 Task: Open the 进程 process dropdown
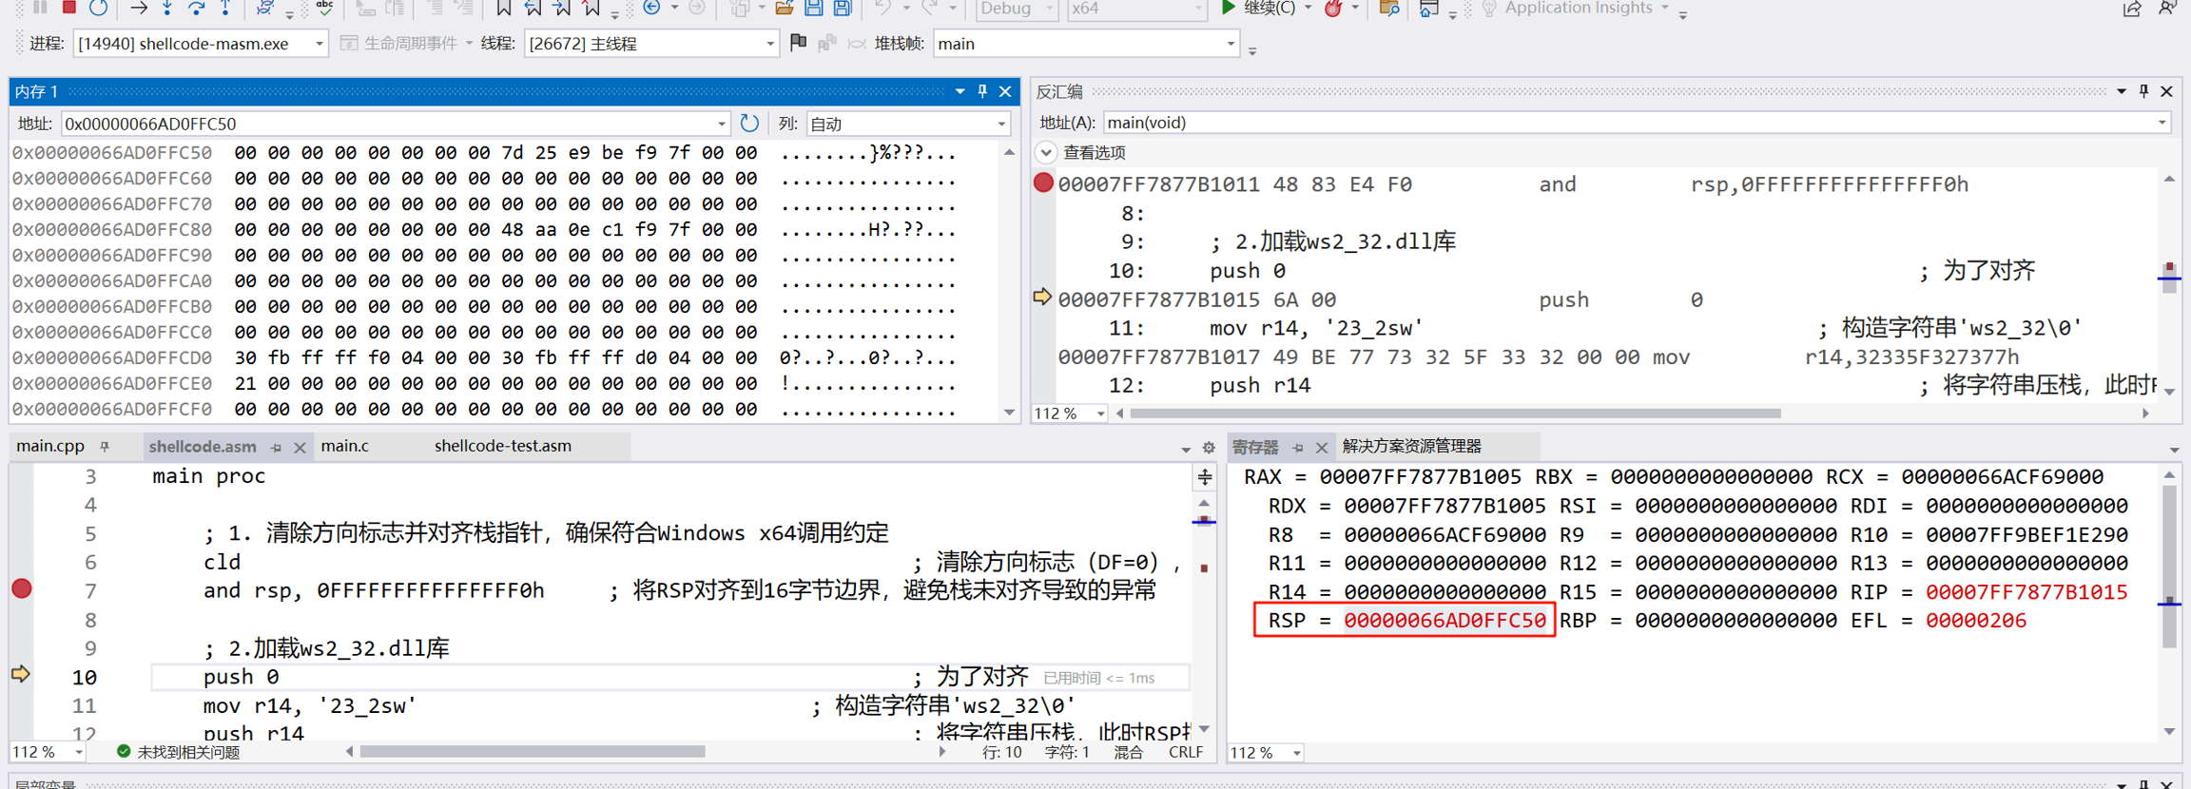coord(319,44)
